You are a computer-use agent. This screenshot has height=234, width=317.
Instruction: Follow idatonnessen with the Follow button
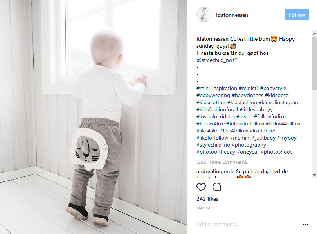pos(297,15)
